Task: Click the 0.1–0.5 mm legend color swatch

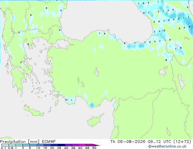Action: click(5, 145)
